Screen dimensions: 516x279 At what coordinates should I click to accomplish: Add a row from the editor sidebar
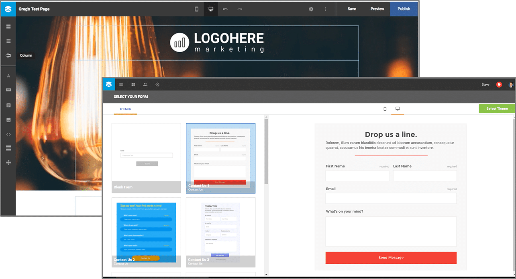(8, 41)
